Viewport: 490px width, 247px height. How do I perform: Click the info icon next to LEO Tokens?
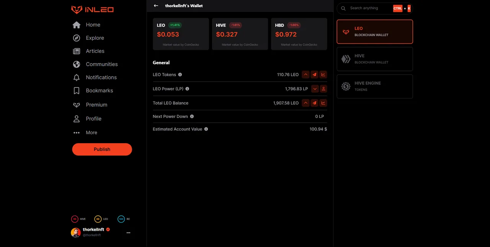(180, 75)
